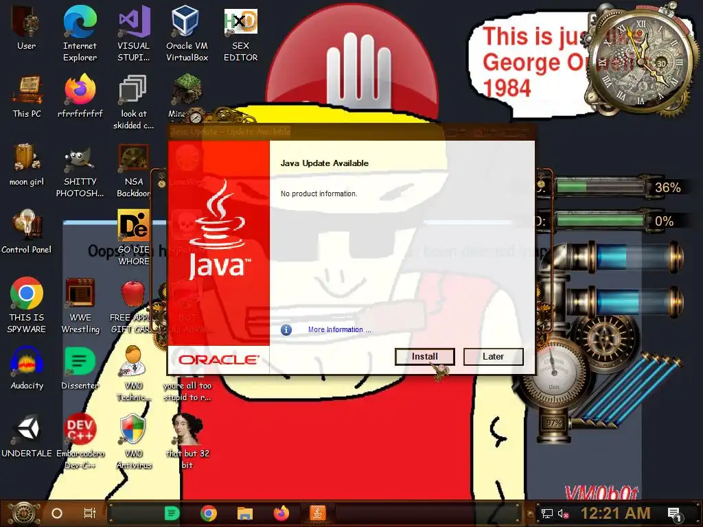703x527 pixels.
Task: Click the blue info icon in Java dialog
Action: point(286,330)
